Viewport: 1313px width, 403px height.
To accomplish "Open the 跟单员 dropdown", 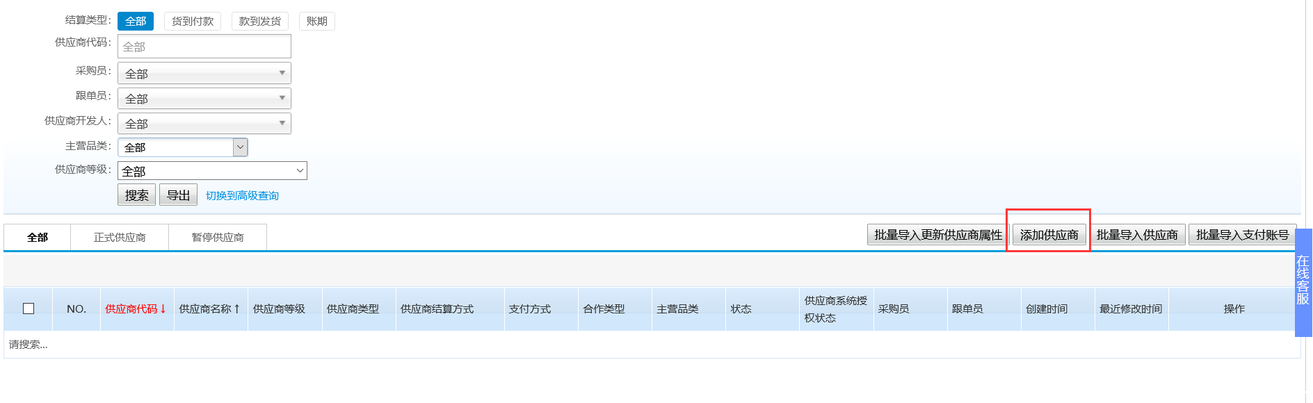I will 204,99.
